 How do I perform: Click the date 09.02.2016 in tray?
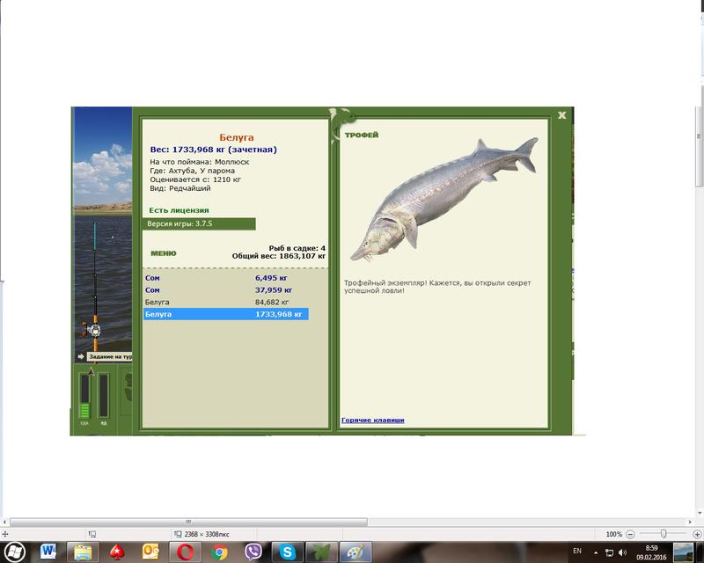click(x=651, y=557)
